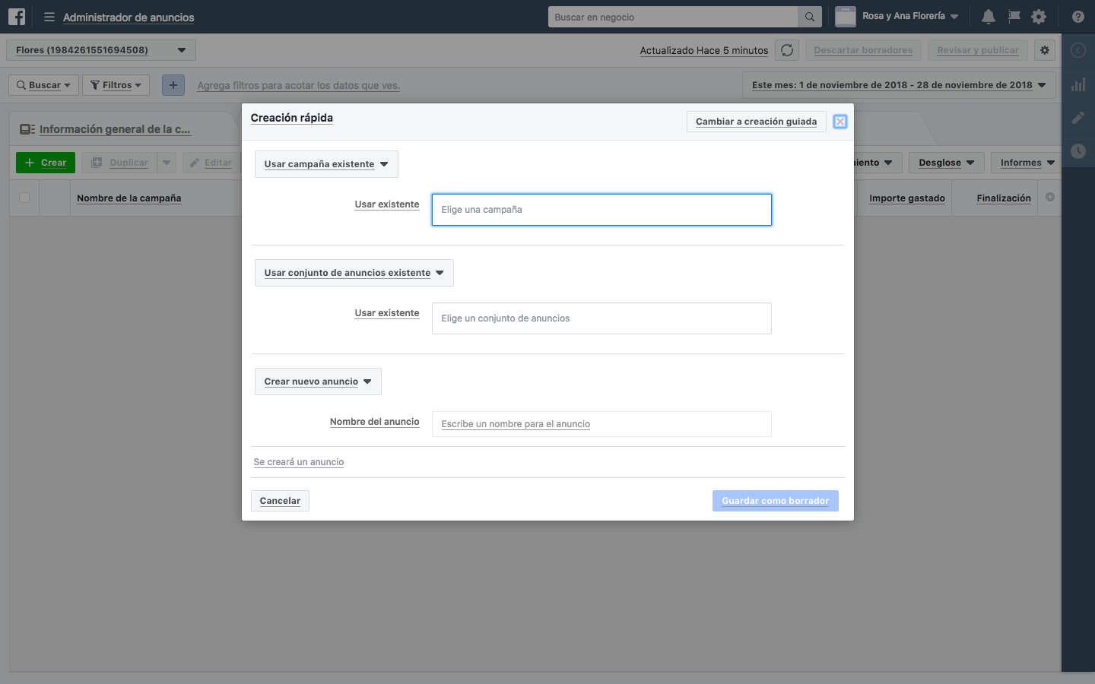
Task: Open account settings gear beside Revisar y publicar
Action: (x=1045, y=50)
